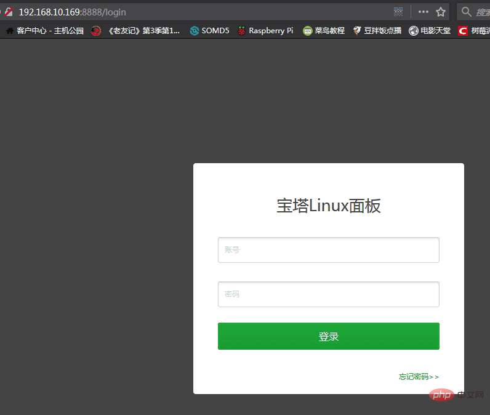Viewport: 490px width, 415px height.
Task: Open the 豆拌饭点播 bookmark
Action: (377, 31)
